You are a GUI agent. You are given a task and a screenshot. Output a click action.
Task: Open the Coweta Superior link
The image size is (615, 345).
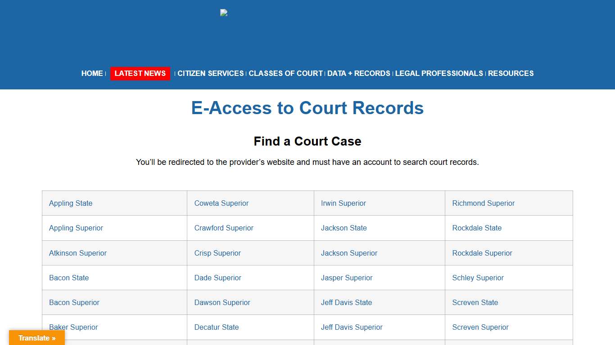[222, 203]
